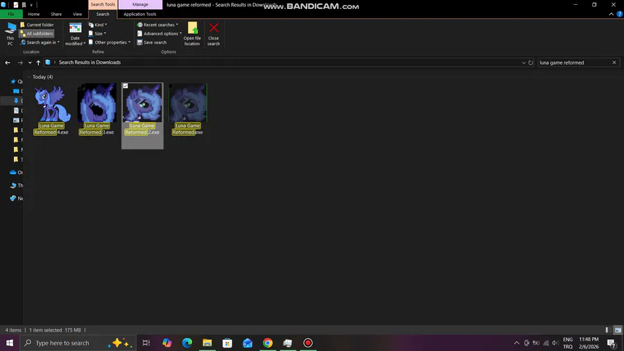Screen dimensions: 624x351
Task: Switch to the Application Tools tab
Action: (x=140, y=14)
